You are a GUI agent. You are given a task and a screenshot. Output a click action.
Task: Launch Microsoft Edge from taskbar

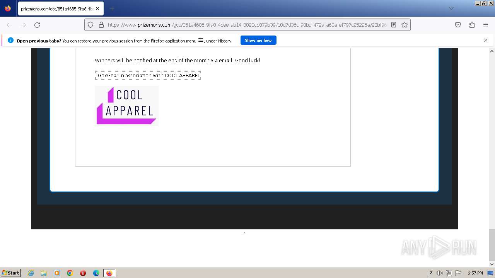[96, 273]
